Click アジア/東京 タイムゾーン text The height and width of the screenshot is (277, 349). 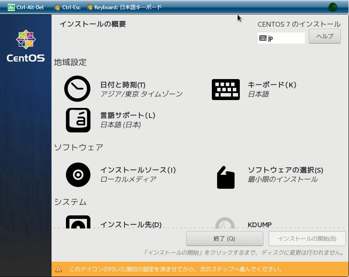point(142,94)
